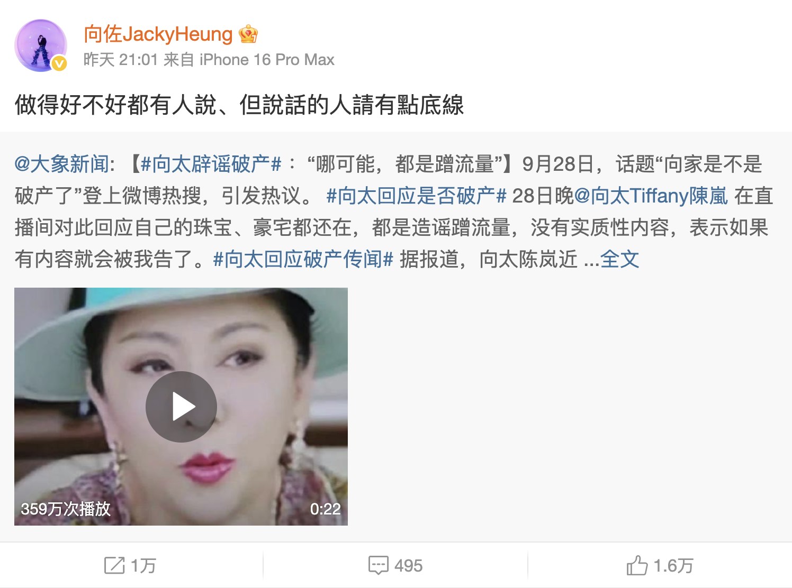This screenshot has width=792, height=588.
Task: Expand full text via 全文
Action: pos(619,260)
